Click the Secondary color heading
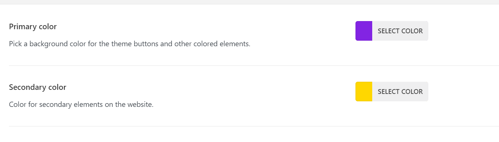 [x=38, y=87]
